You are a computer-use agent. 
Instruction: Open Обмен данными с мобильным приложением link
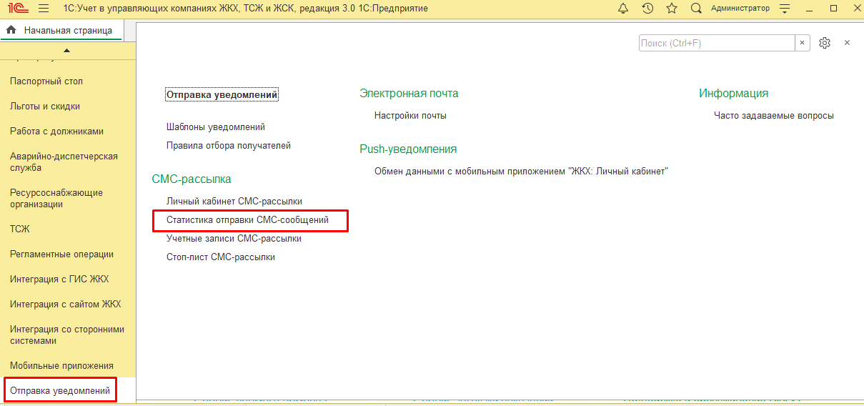pyautogui.click(x=521, y=172)
